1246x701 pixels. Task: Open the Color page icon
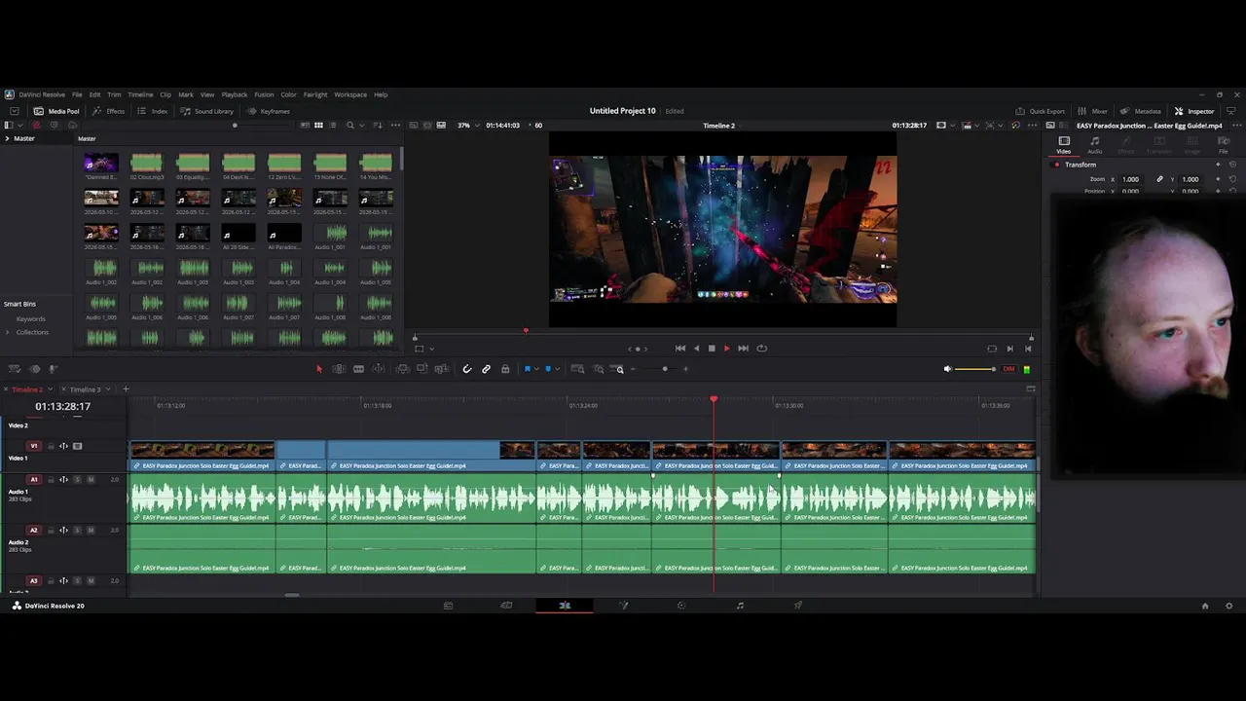coord(681,606)
